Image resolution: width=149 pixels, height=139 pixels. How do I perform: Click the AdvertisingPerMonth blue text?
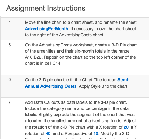[47, 29]
